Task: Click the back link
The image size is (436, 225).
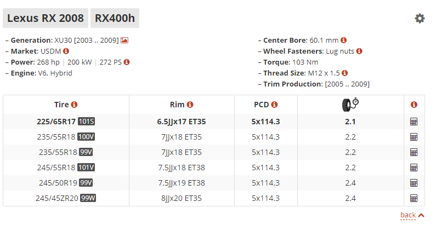Action: point(407,215)
